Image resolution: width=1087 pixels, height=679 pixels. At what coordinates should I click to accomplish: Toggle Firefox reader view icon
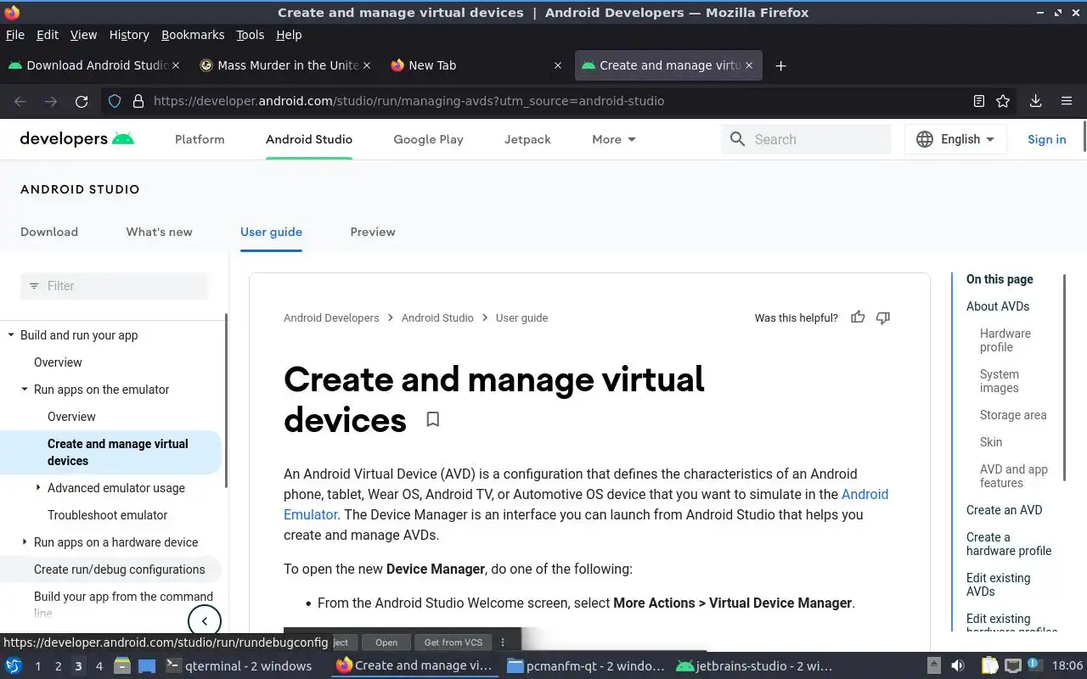click(x=979, y=101)
